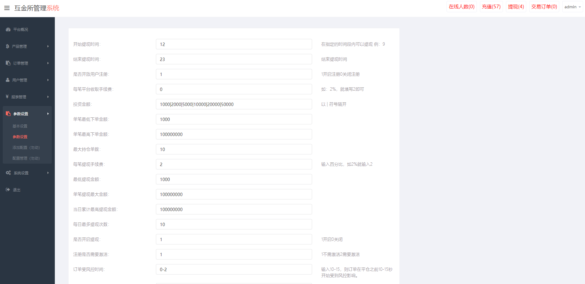Open the 充值(57) link
The width and height of the screenshot is (585, 284).
point(491,6)
